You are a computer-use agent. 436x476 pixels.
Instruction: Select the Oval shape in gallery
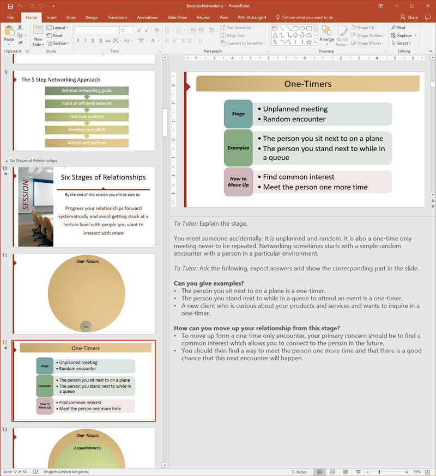[302, 28]
